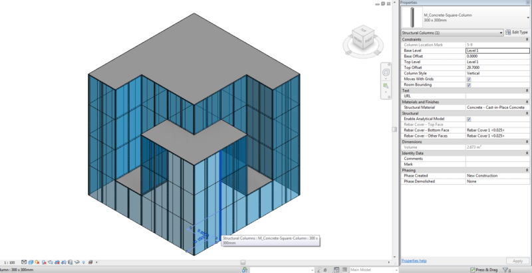
Task: Toggle the Moves With Grids checkbox
Action: coord(469,79)
